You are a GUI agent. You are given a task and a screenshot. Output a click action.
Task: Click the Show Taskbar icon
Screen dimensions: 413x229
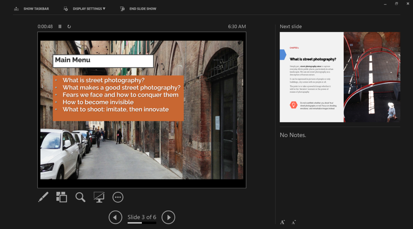pyautogui.click(x=16, y=8)
